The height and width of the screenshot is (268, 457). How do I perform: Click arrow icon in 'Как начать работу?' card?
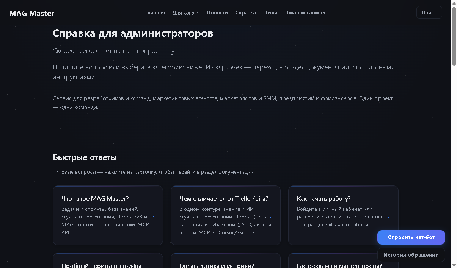point(387,217)
